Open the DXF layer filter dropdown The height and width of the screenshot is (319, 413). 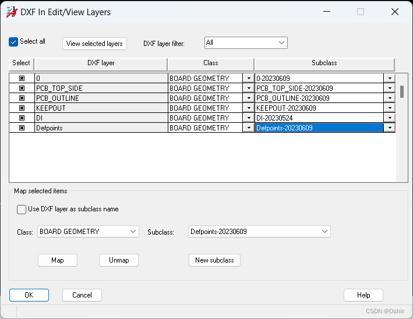[x=281, y=42]
